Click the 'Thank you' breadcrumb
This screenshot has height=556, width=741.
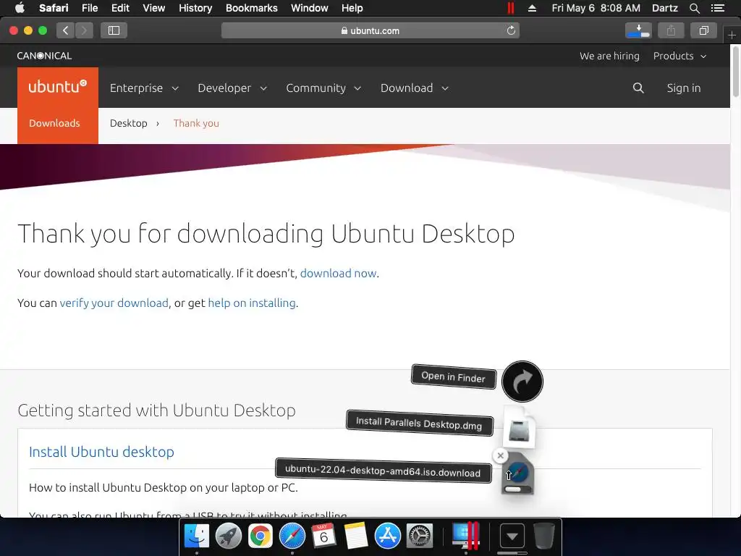[x=196, y=123]
